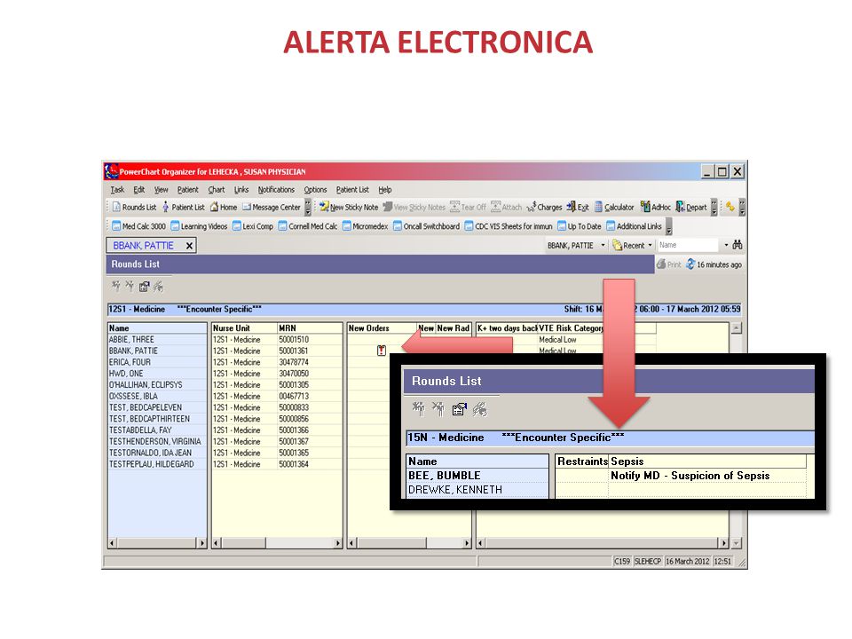Open the Chart menu
This screenshot has width=852, height=639.
pyautogui.click(x=217, y=190)
